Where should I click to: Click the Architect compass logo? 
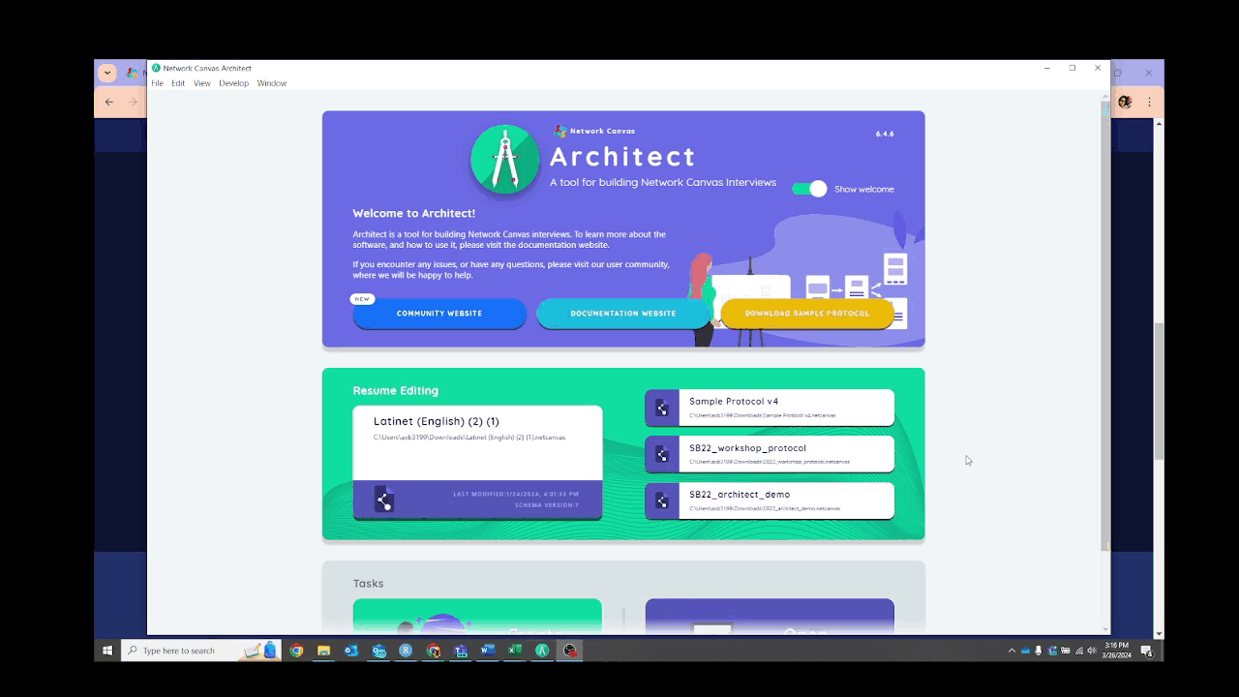coord(504,160)
